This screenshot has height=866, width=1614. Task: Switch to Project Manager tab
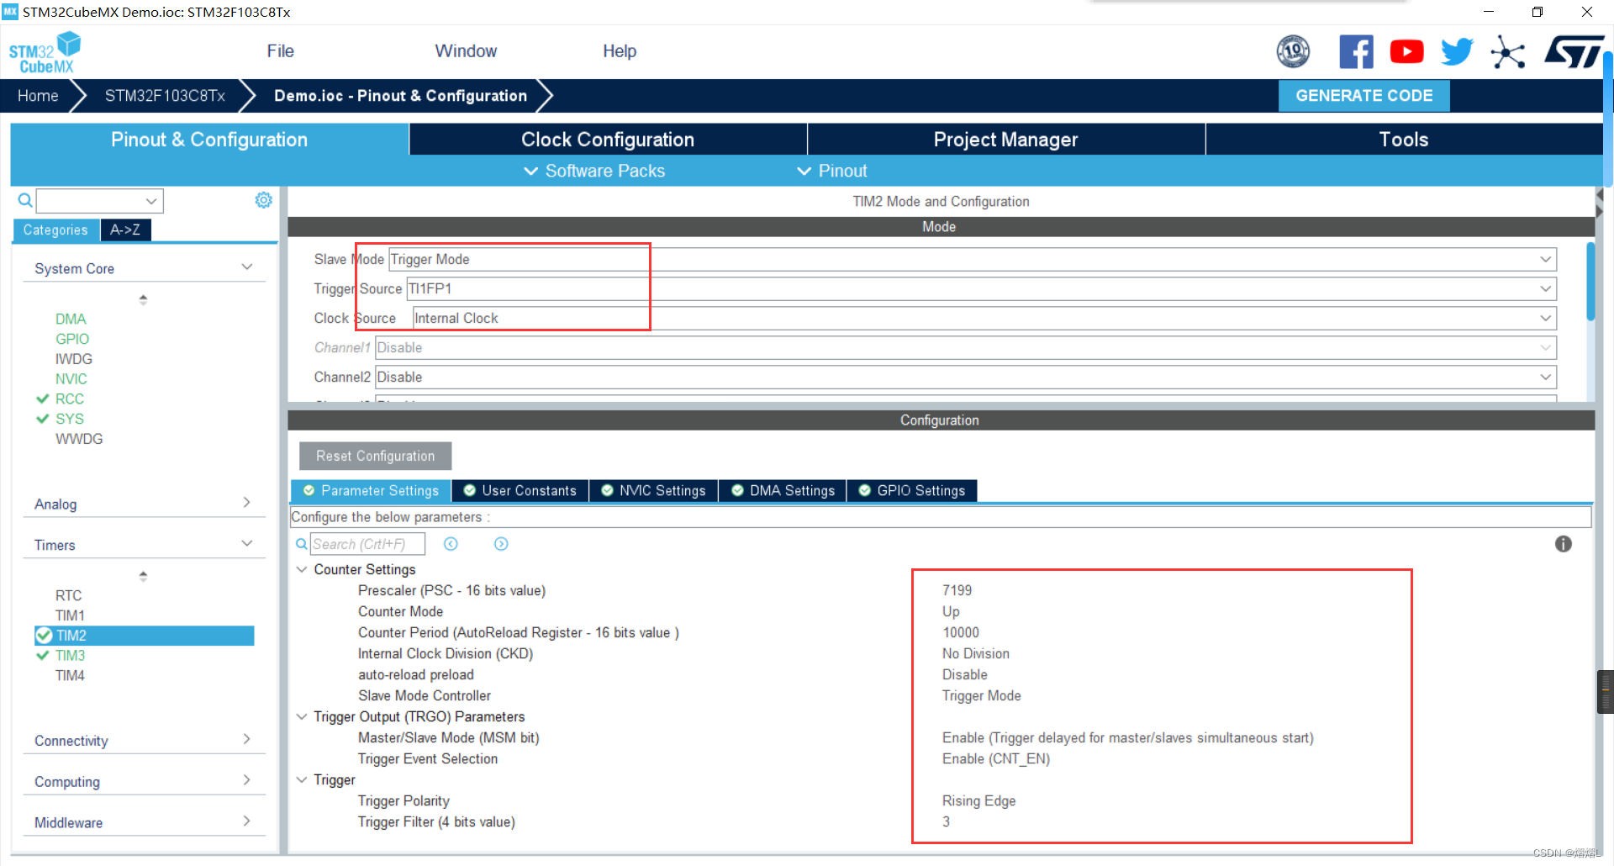point(1005,140)
